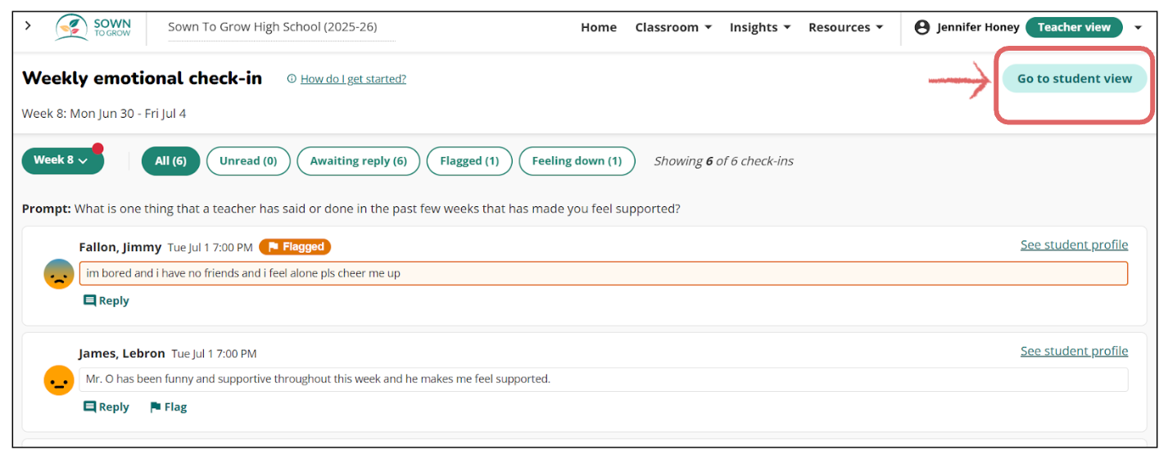Go to the Home page

point(599,27)
